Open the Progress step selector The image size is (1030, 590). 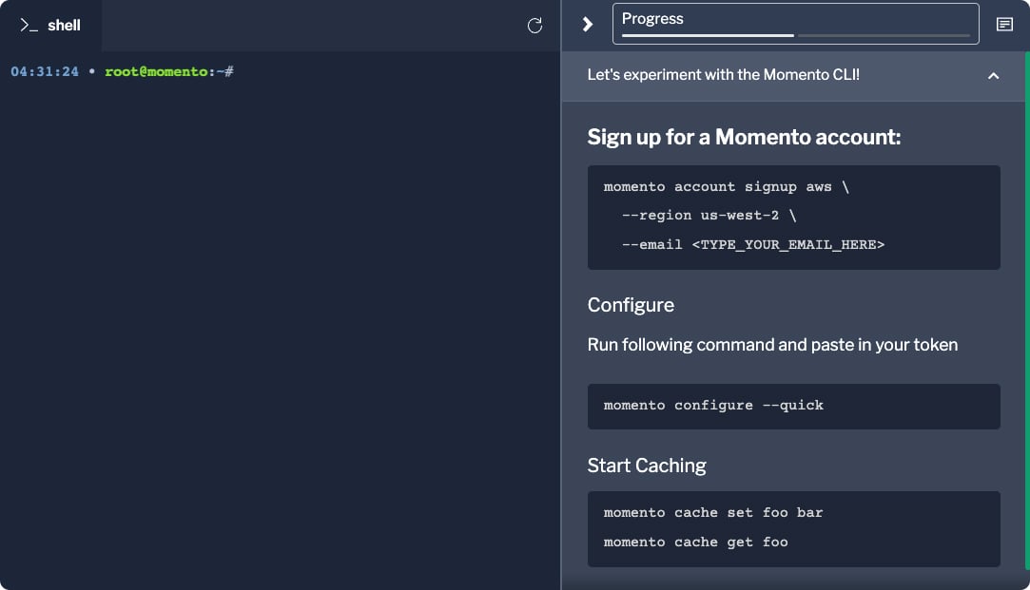click(x=795, y=24)
